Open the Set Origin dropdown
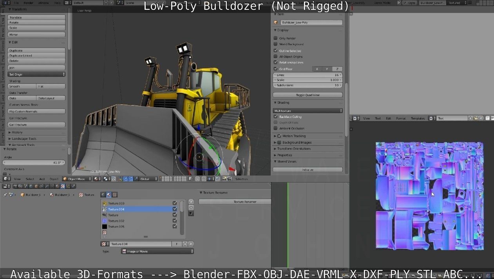 coord(37,74)
